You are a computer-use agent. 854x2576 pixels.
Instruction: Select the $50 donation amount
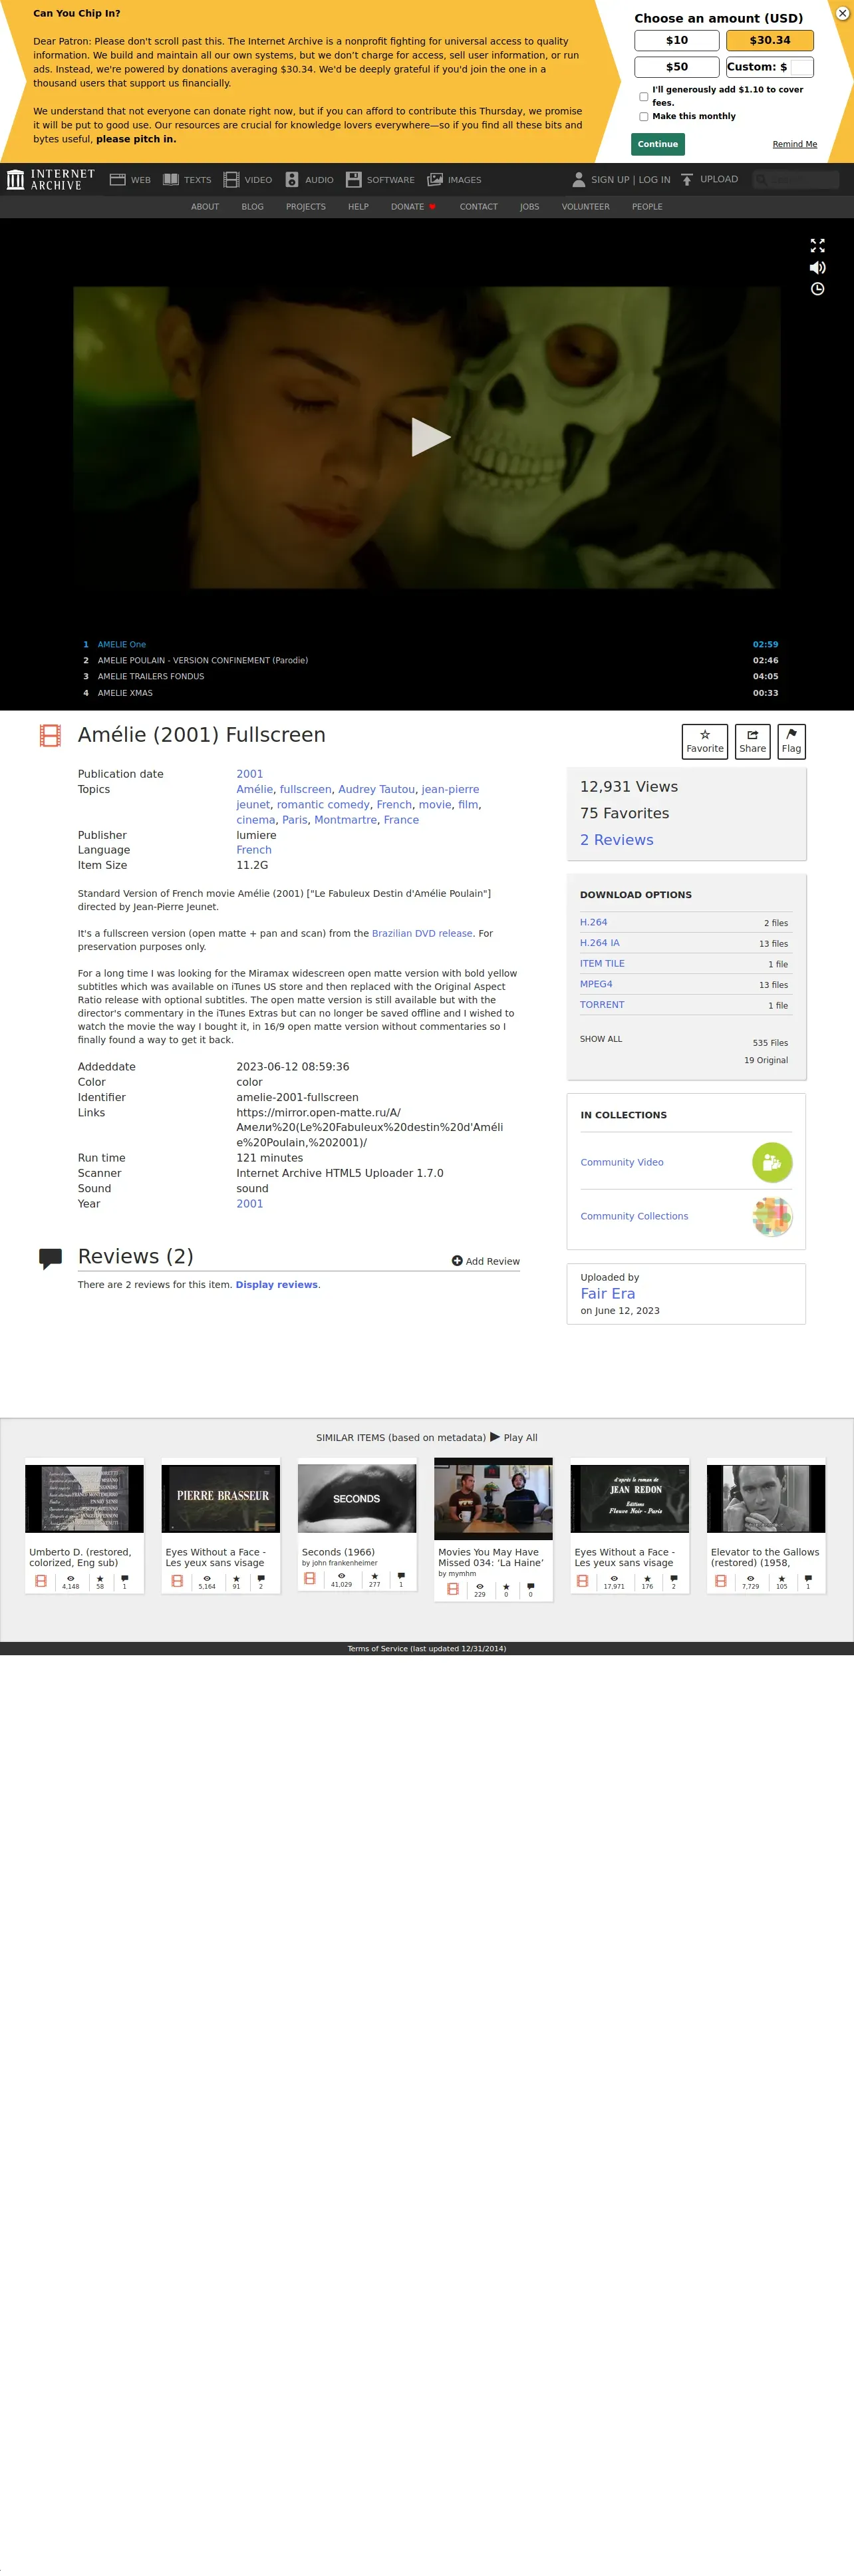tap(677, 67)
